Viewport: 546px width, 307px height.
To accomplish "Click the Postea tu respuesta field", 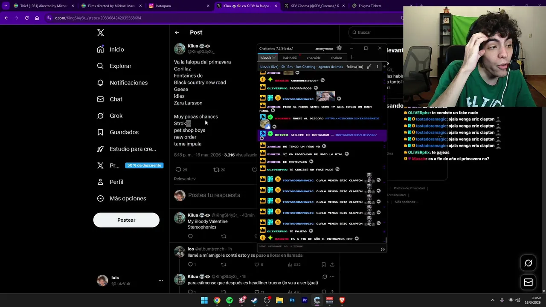I will 214,195.
